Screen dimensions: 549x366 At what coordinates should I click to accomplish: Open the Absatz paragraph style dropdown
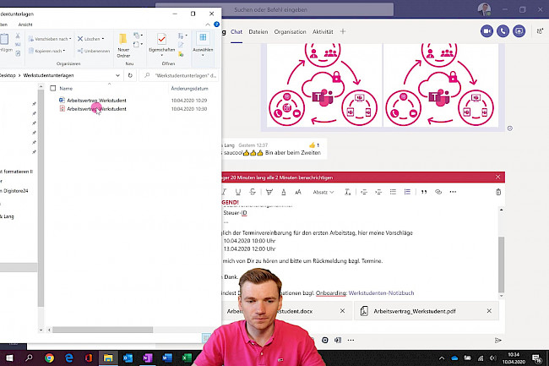click(x=323, y=192)
